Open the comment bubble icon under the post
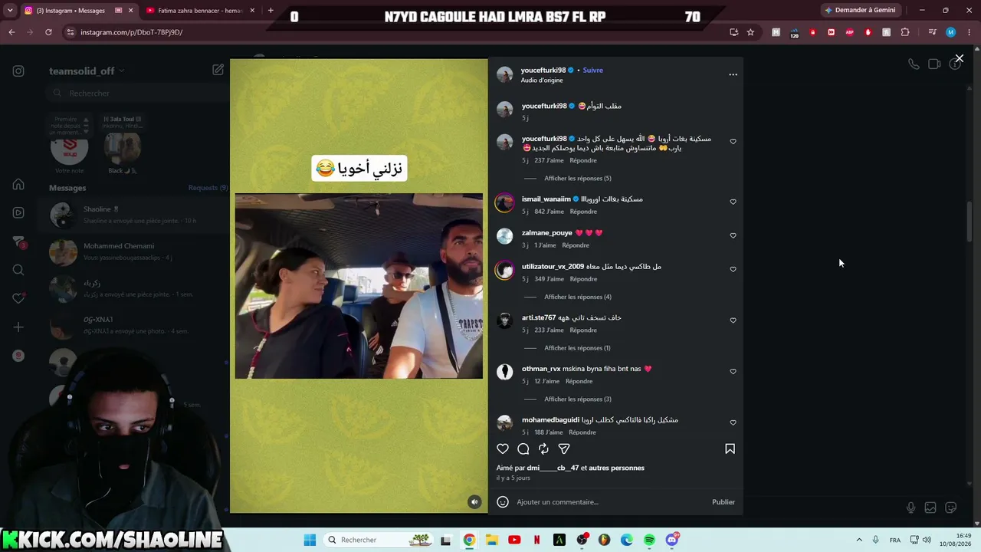This screenshot has width=981, height=552. 523,449
